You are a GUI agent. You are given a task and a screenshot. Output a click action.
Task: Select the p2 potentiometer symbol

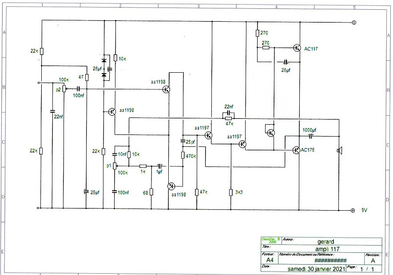coord(64,89)
